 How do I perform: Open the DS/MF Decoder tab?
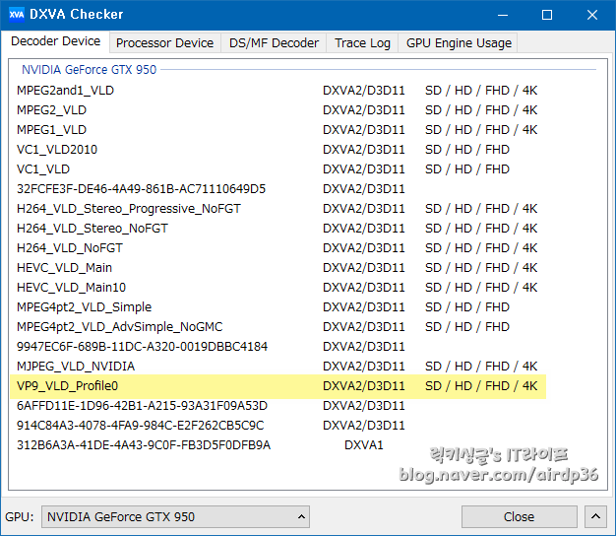pyautogui.click(x=274, y=43)
